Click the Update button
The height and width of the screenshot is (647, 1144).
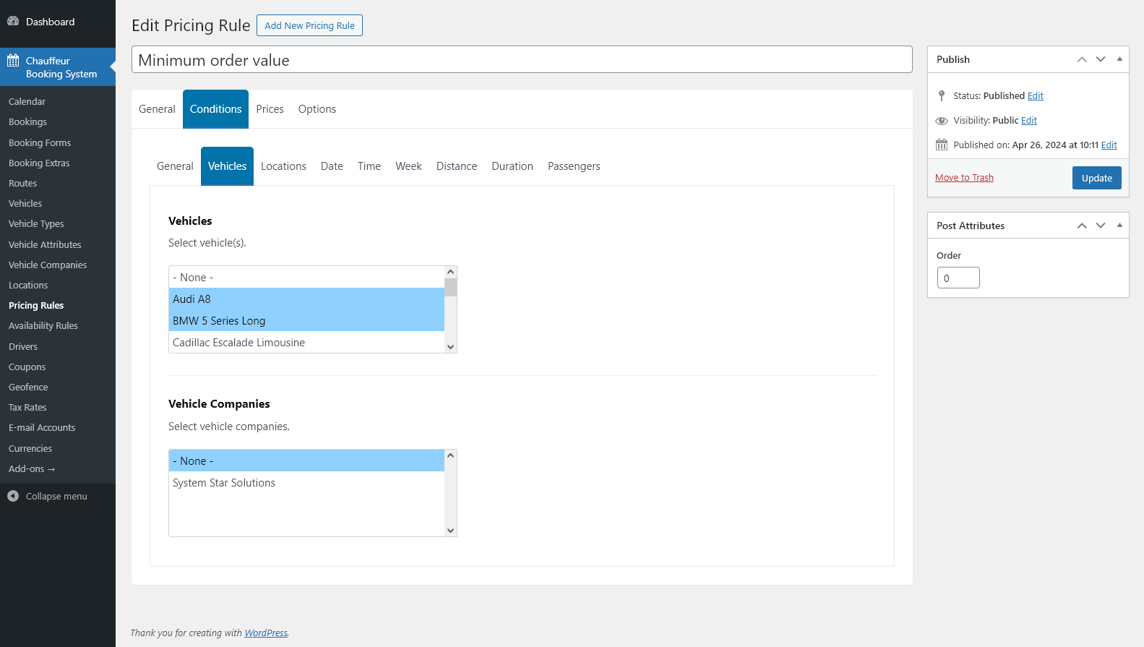[1096, 178]
